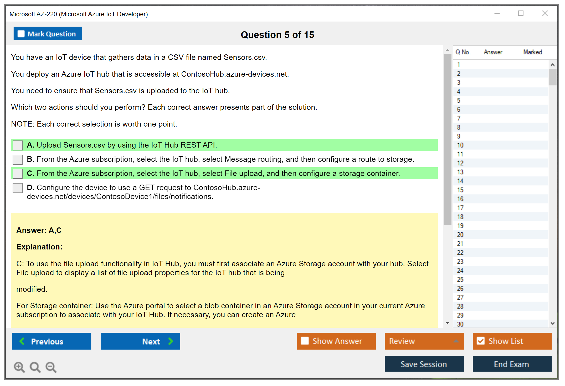Click the End Exam button

512,364
